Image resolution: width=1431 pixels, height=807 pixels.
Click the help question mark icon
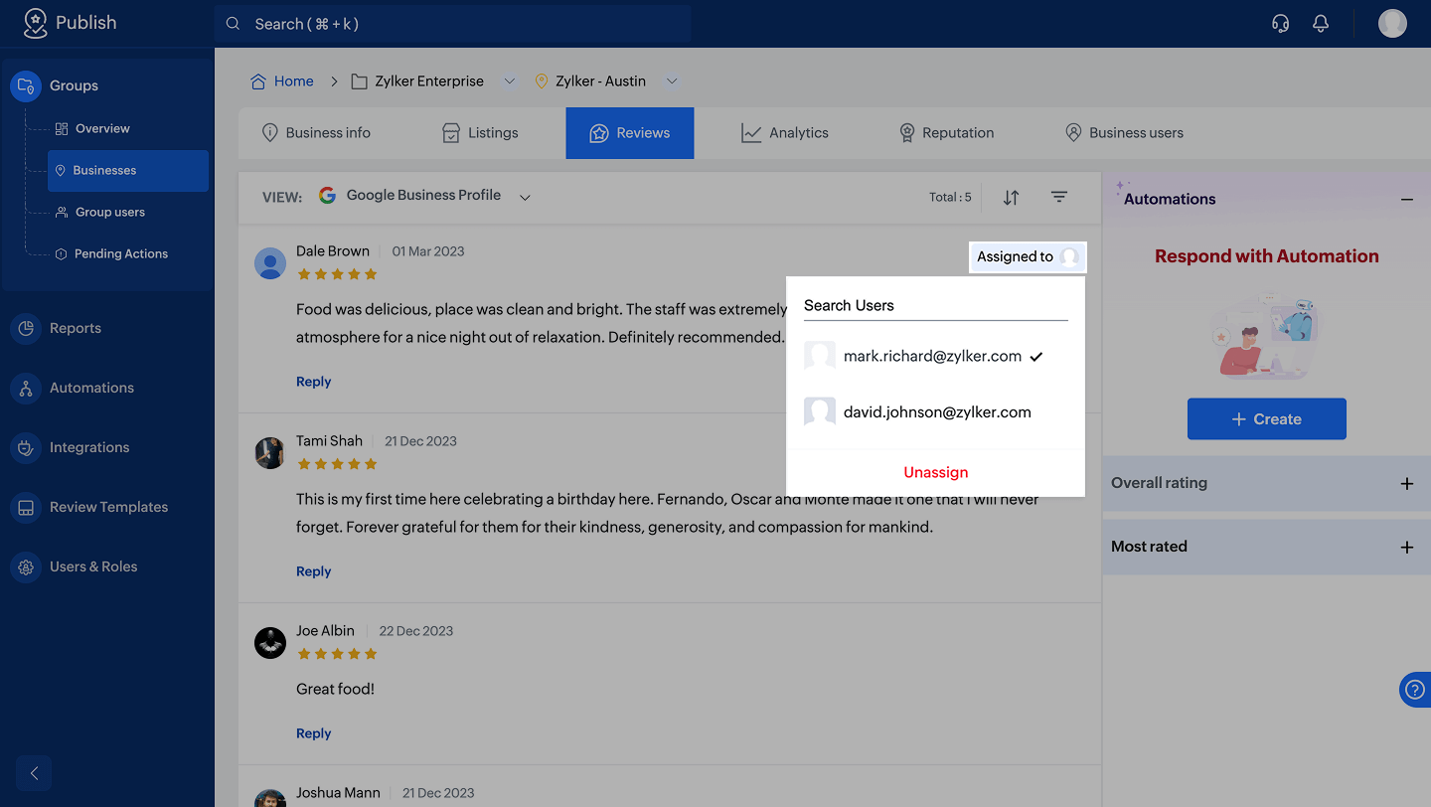pos(1415,690)
